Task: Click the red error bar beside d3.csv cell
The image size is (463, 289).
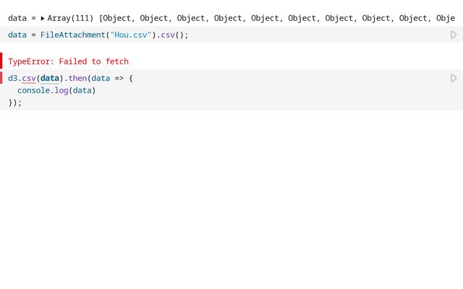Action: pos(1,77)
